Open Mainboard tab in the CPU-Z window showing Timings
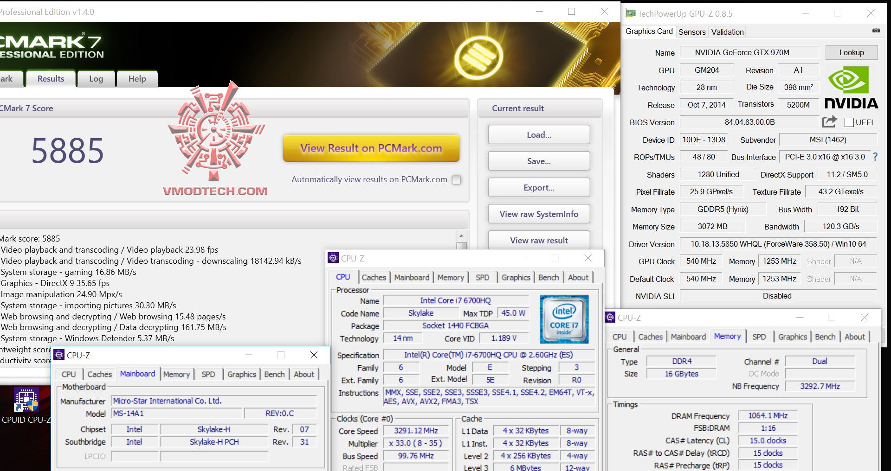This screenshot has width=891, height=471. coord(688,337)
